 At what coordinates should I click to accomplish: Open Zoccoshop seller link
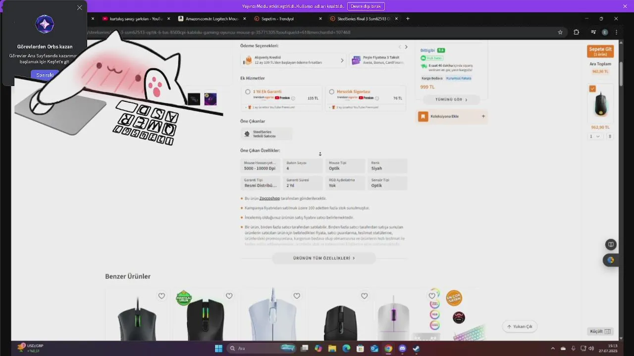[269, 198]
